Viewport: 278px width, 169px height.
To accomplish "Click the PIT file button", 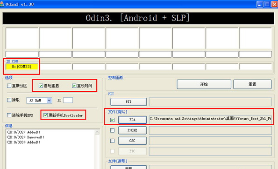I will click(x=128, y=102).
